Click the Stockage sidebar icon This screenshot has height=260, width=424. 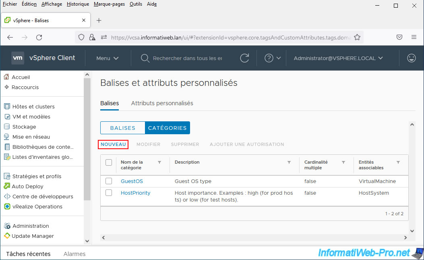click(x=6, y=127)
